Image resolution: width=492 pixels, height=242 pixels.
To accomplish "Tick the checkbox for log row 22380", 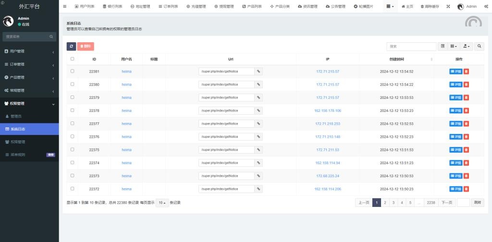I will 73,84.
